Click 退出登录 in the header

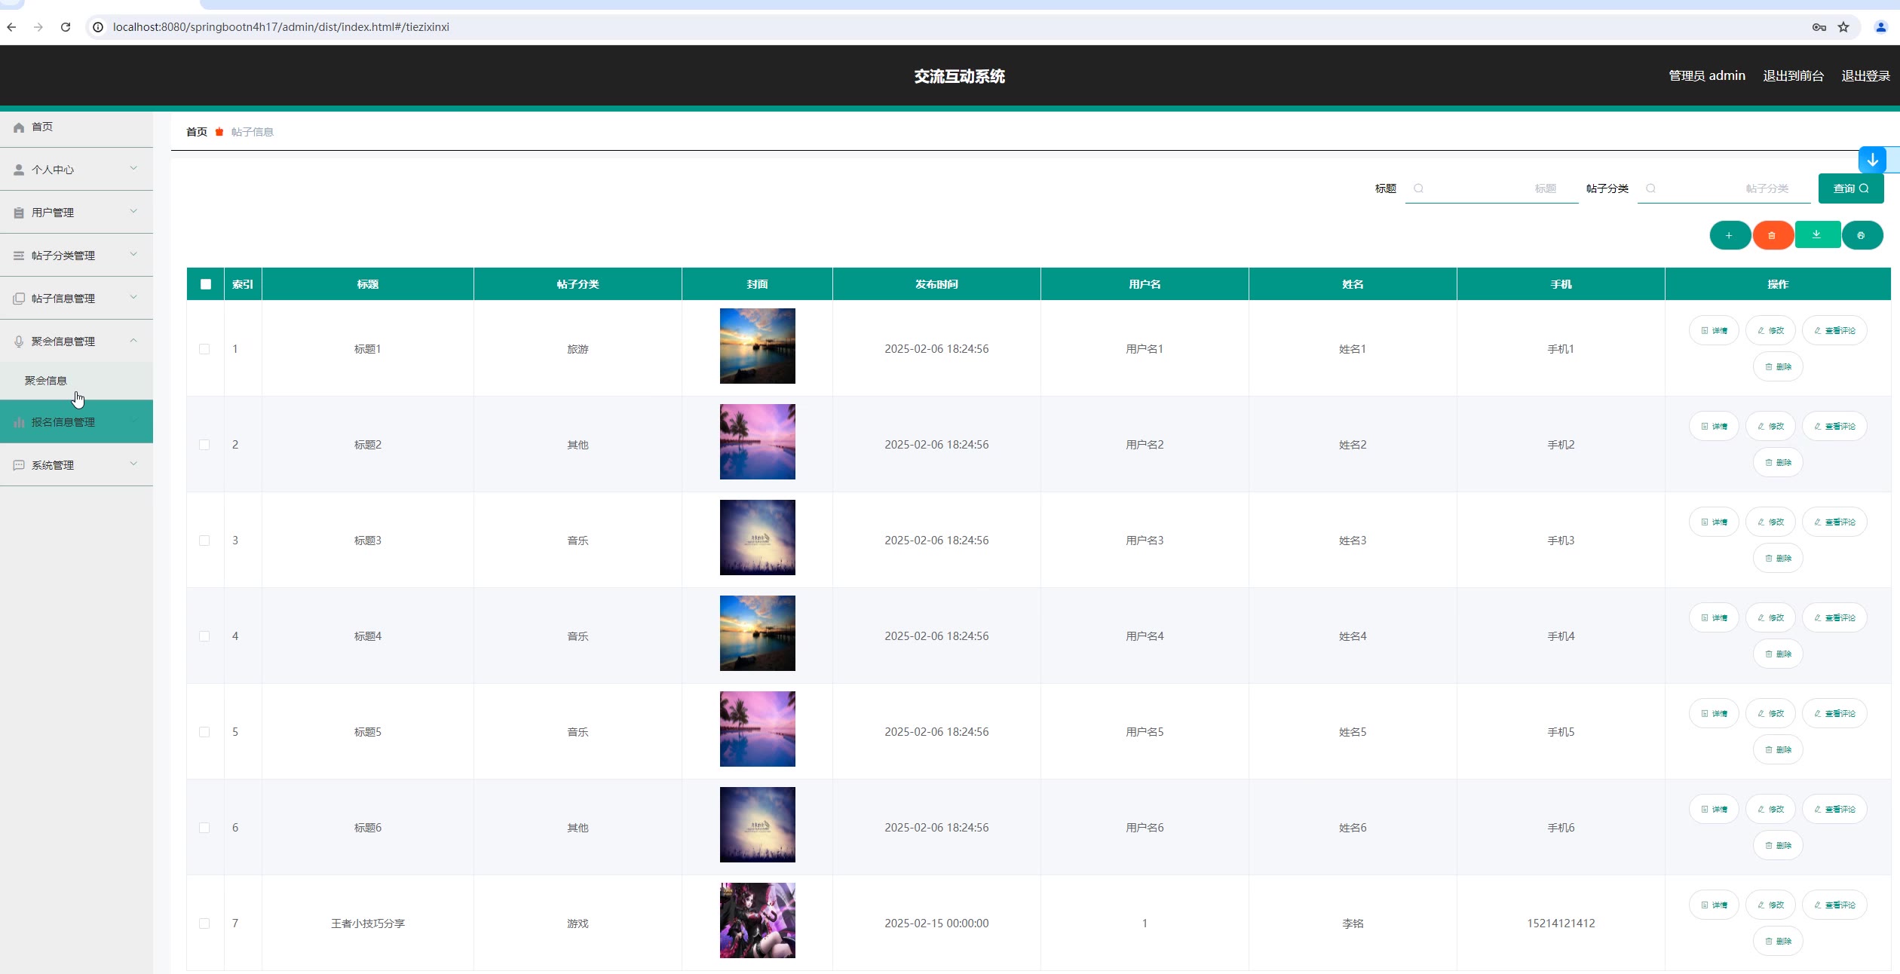[x=1865, y=76]
